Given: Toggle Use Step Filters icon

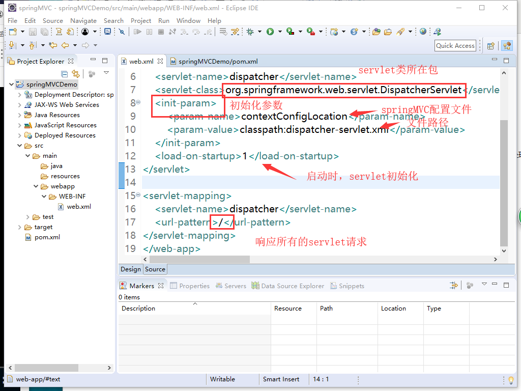Looking at the screenshot, I should (235, 32).
